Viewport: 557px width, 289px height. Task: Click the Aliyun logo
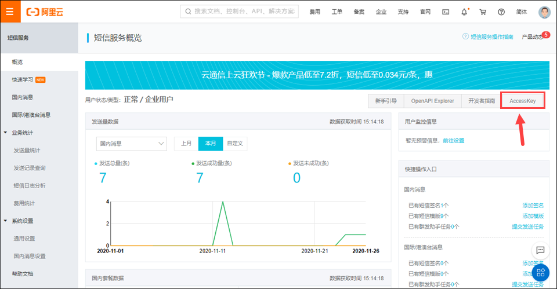[45, 12]
